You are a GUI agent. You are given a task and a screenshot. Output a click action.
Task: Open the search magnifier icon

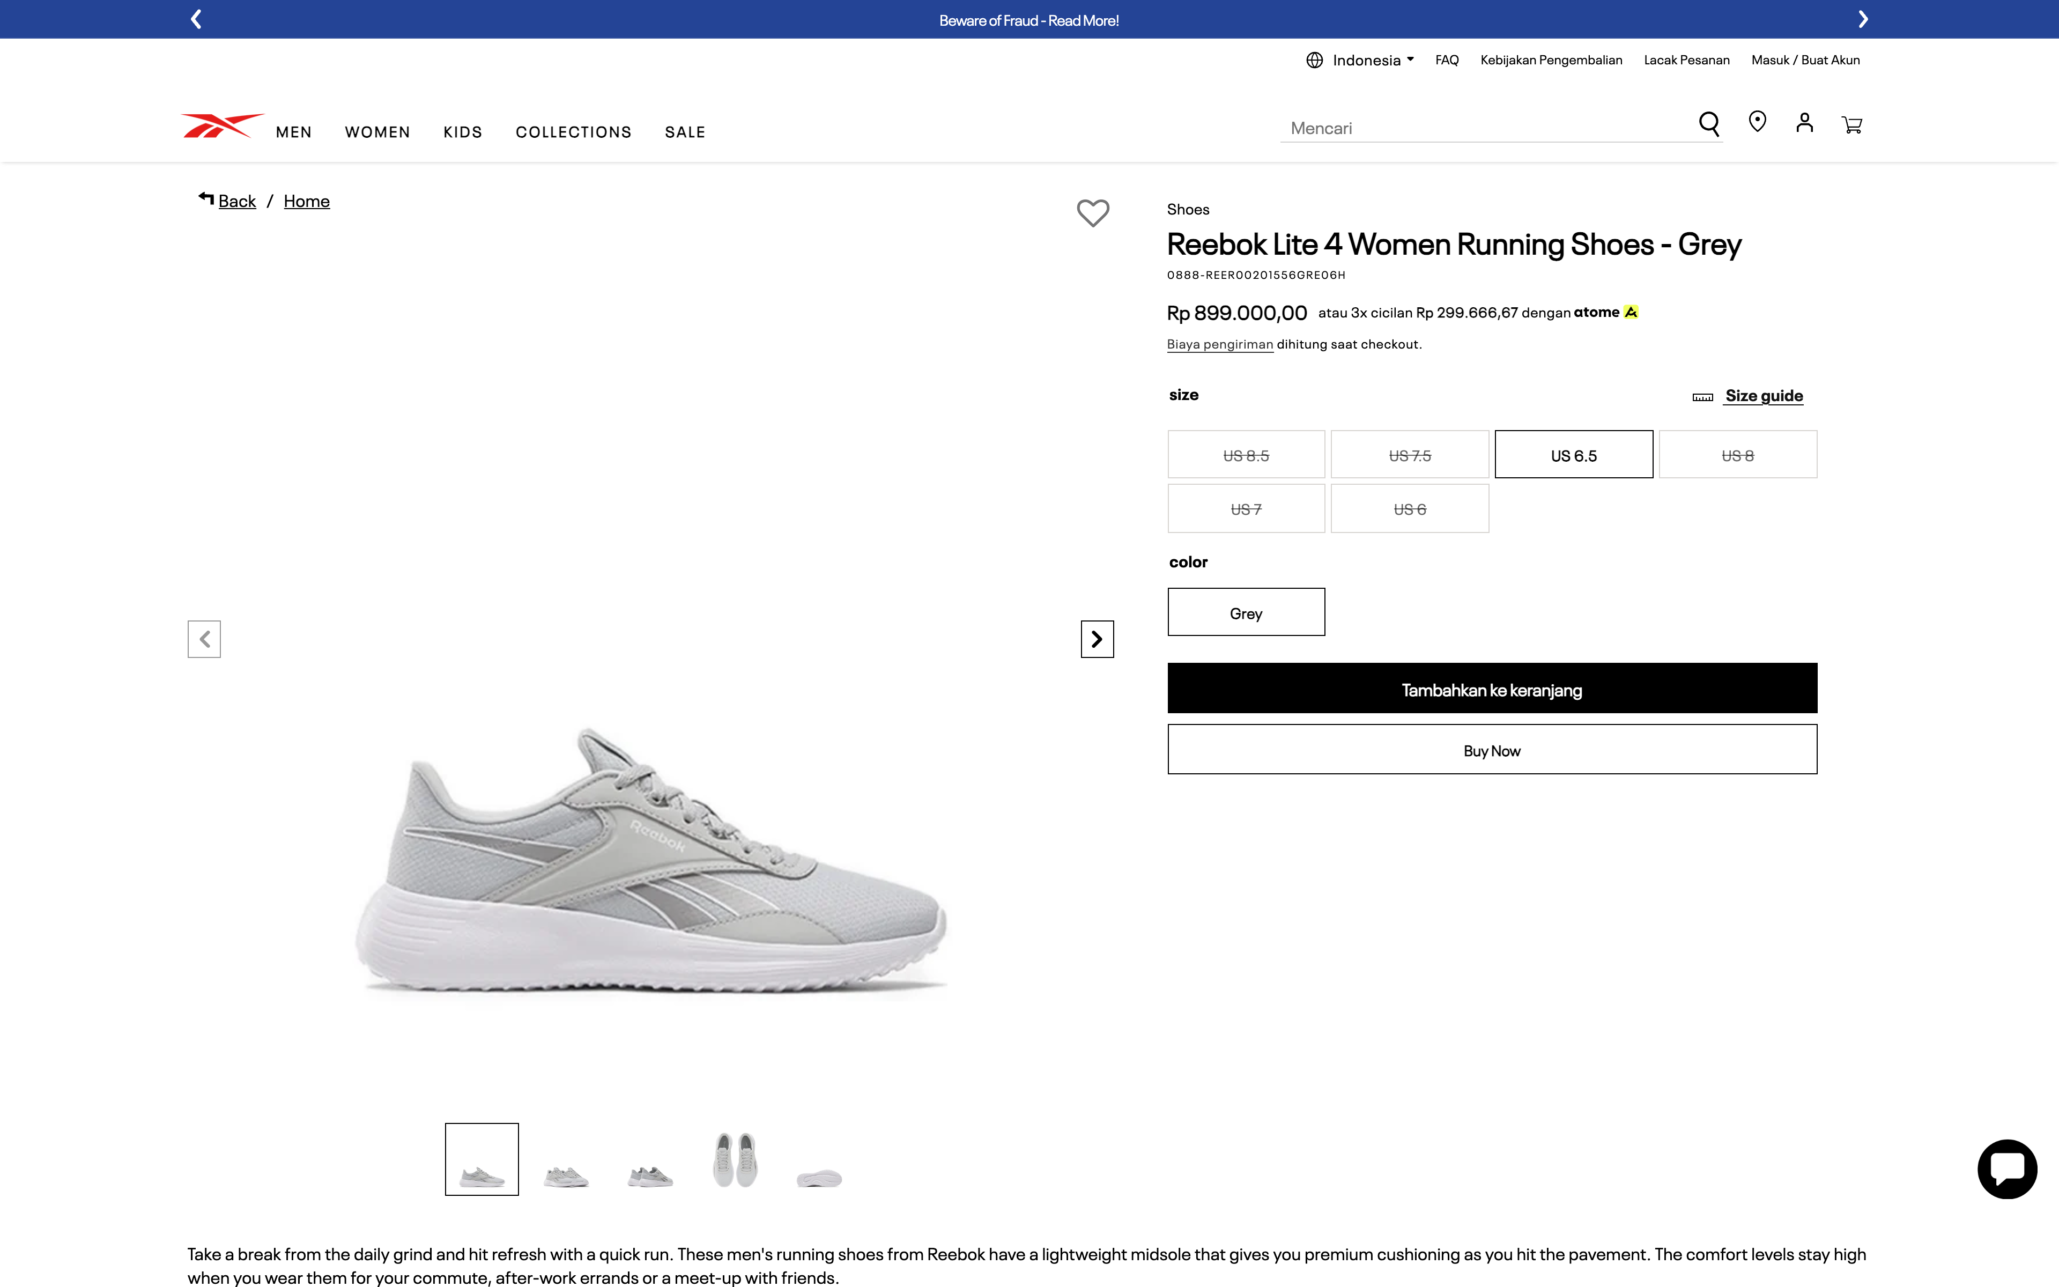(1709, 124)
